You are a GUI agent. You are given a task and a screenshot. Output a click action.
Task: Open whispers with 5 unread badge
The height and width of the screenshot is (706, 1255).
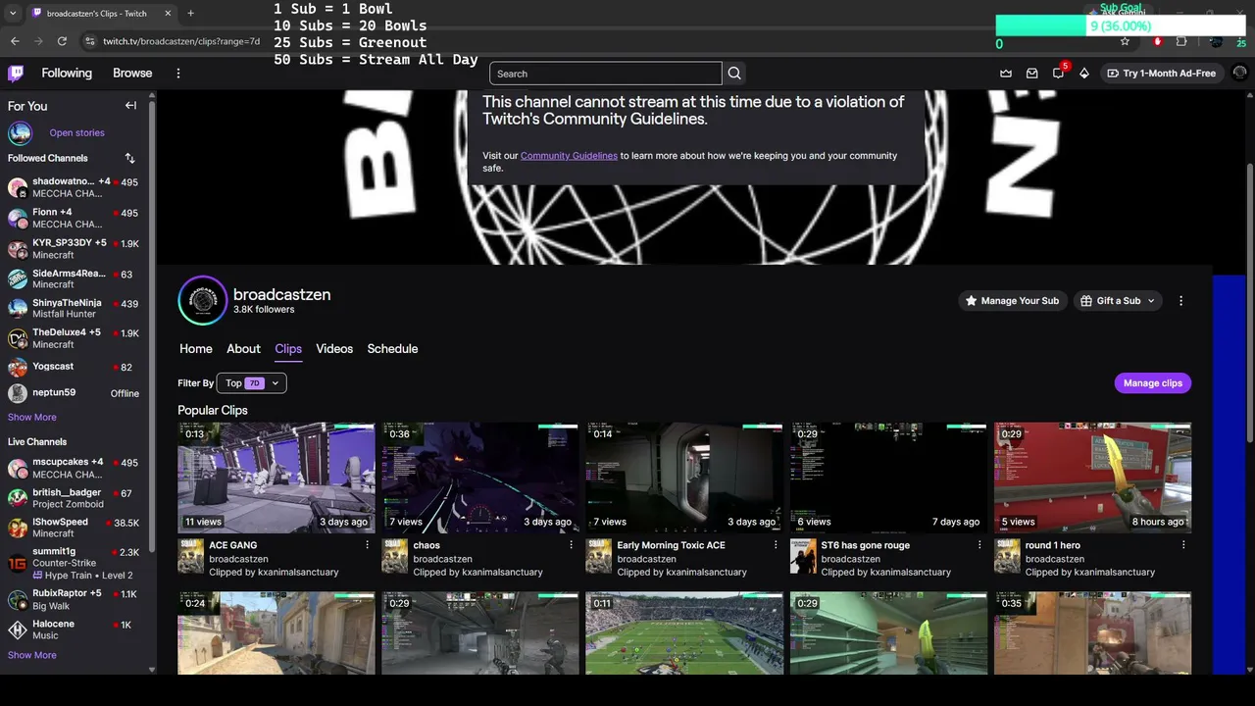click(1059, 73)
